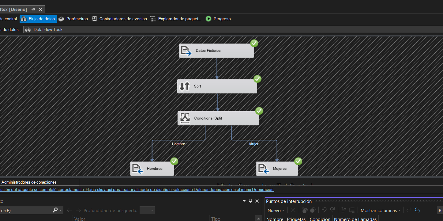
Task: Select the Hombres destination icon
Action: point(137,168)
